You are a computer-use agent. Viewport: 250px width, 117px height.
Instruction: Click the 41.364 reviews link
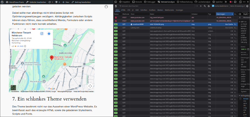20,46
